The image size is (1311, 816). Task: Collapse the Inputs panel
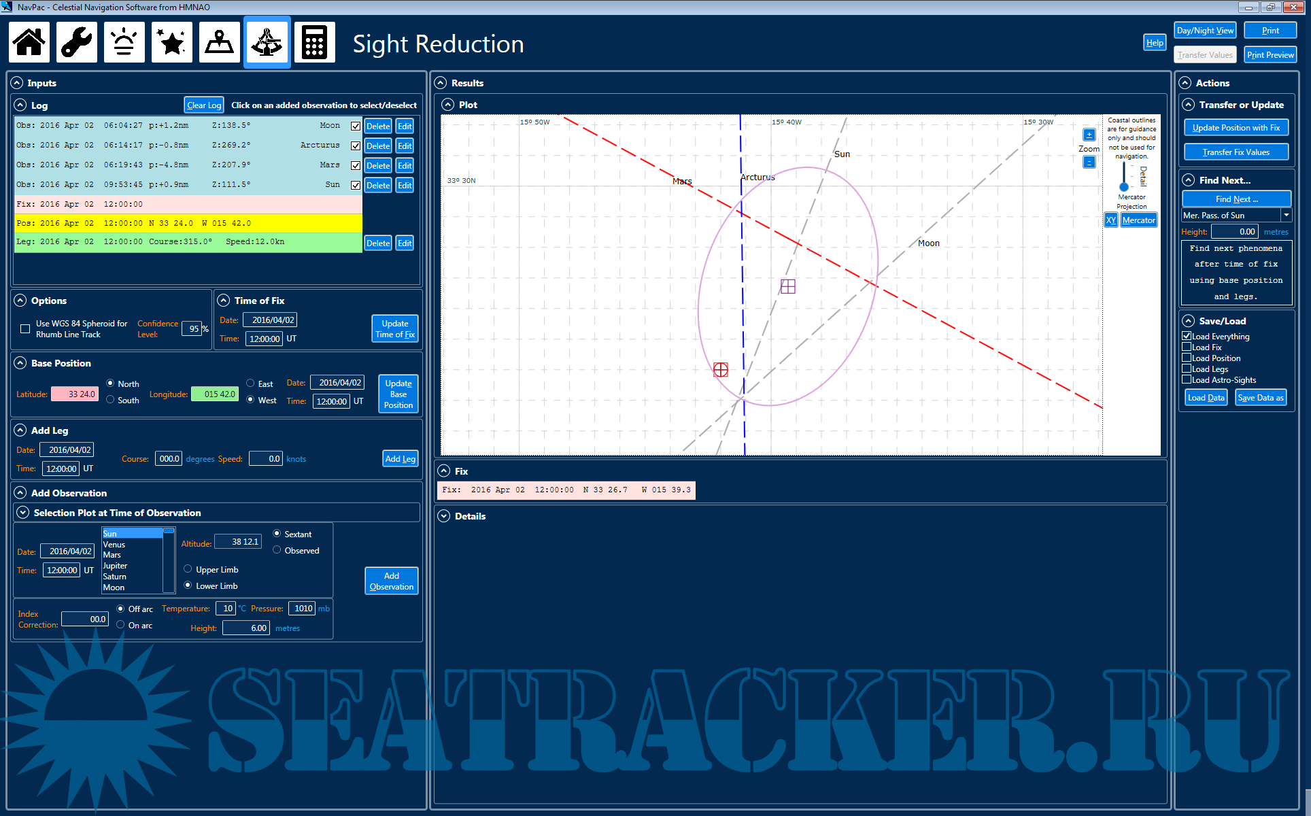pos(17,83)
